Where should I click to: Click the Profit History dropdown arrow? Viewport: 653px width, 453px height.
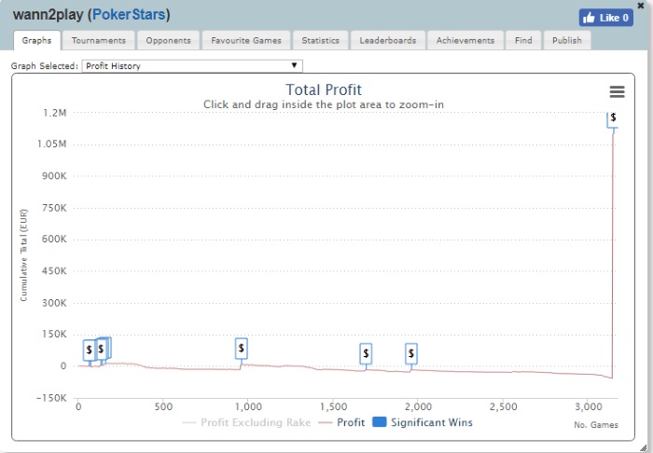pos(294,65)
